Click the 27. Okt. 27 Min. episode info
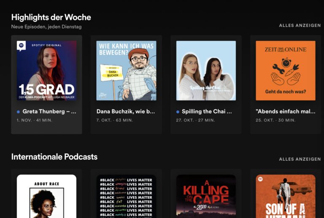Viewport: 324px width, 218px height. pyautogui.click(x=195, y=120)
